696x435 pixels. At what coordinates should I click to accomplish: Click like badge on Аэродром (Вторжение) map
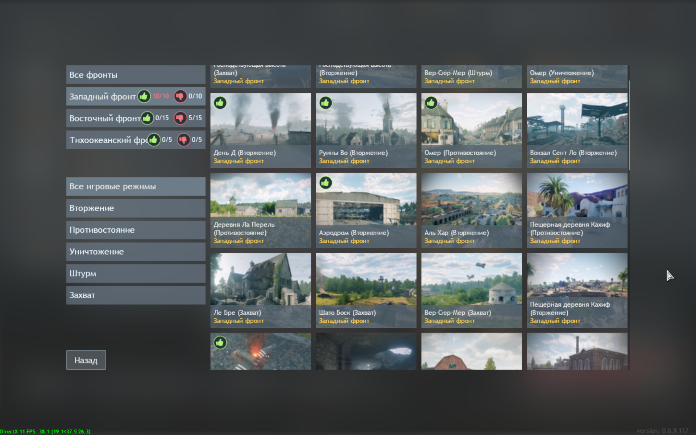(x=326, y=183)
